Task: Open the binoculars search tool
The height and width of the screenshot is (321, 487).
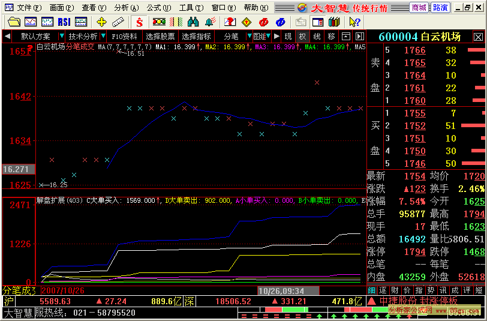Action: click(x=193, y=22)
